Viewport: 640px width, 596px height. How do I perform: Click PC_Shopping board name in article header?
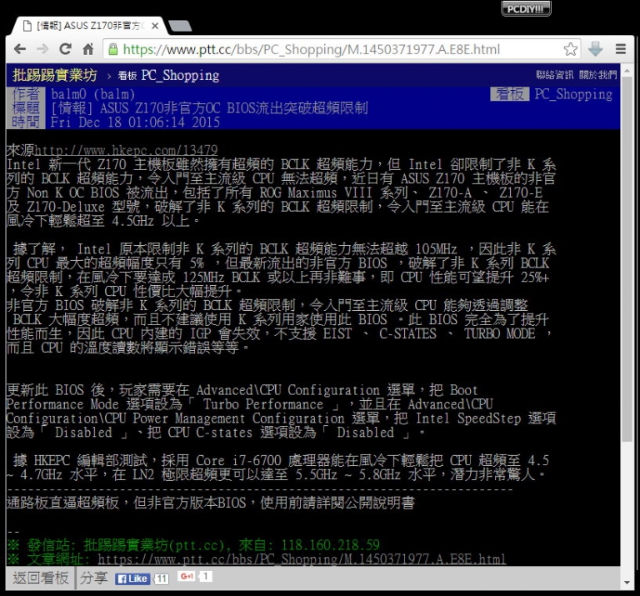point(573,94)
